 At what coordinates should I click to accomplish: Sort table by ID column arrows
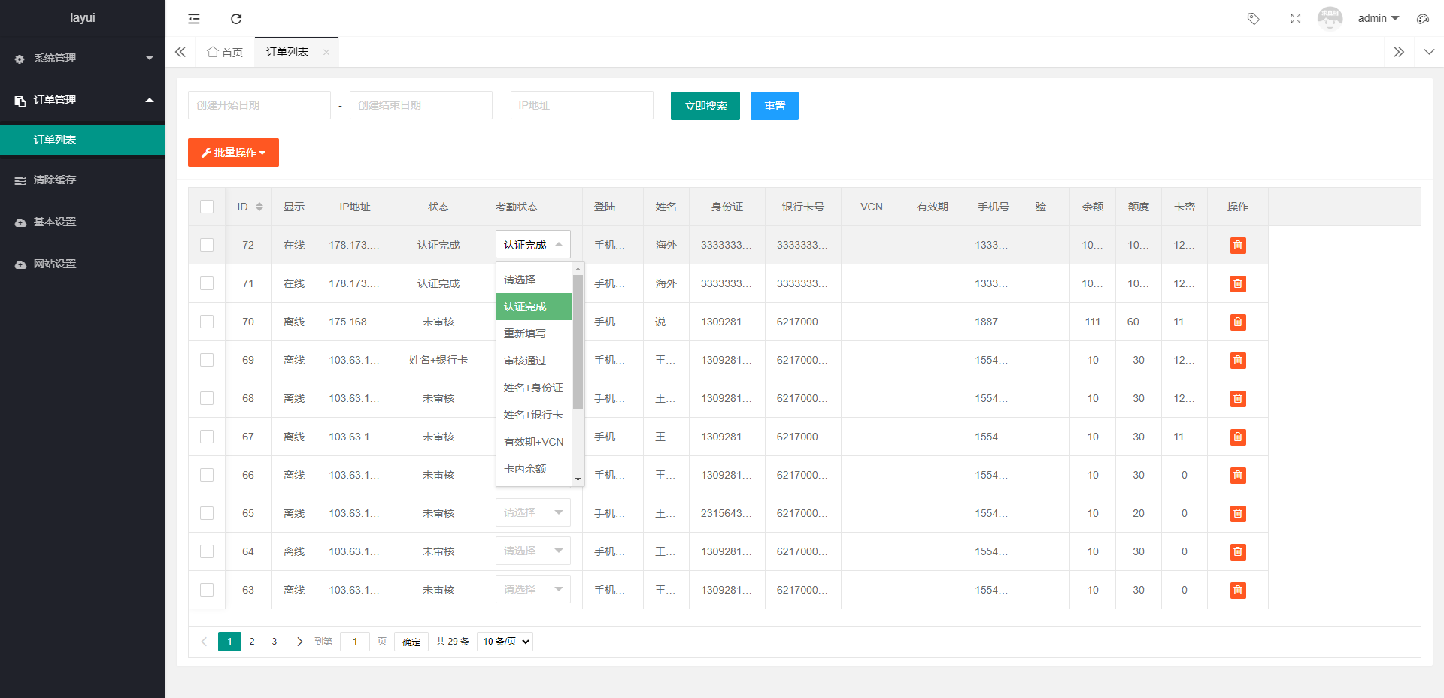pos(259,207)
